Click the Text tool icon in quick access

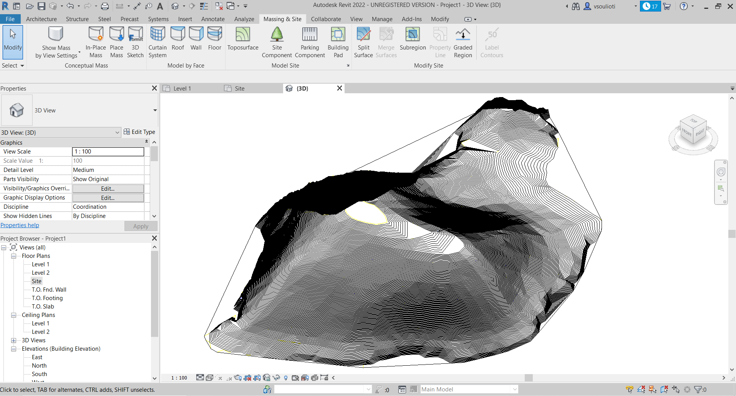[x=160, y=6]
